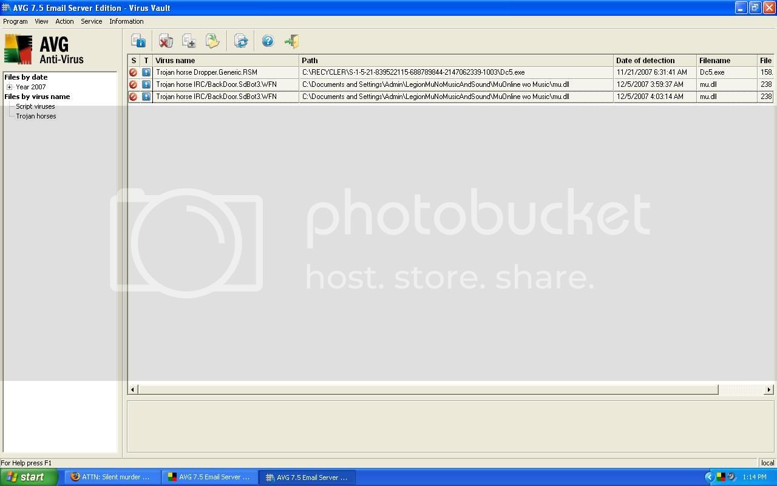Click the mu.dll filename in the 3:59:37 AM row
777x486 pixels.
708,84
